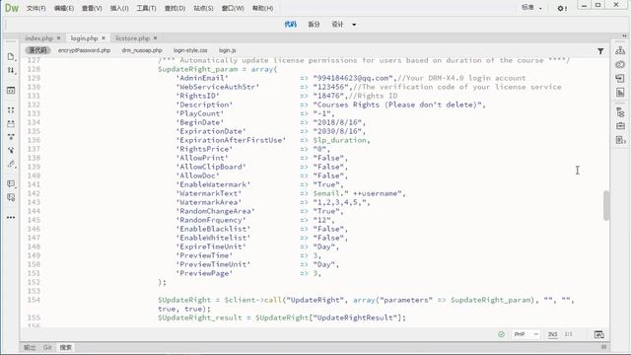Click line number 129 in the gutter
The image size is (631, 355).
(x=34, y=78)
